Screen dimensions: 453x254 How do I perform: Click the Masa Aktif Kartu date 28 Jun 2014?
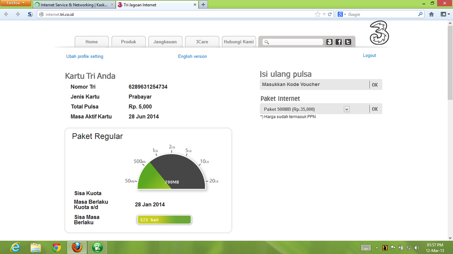144,116
